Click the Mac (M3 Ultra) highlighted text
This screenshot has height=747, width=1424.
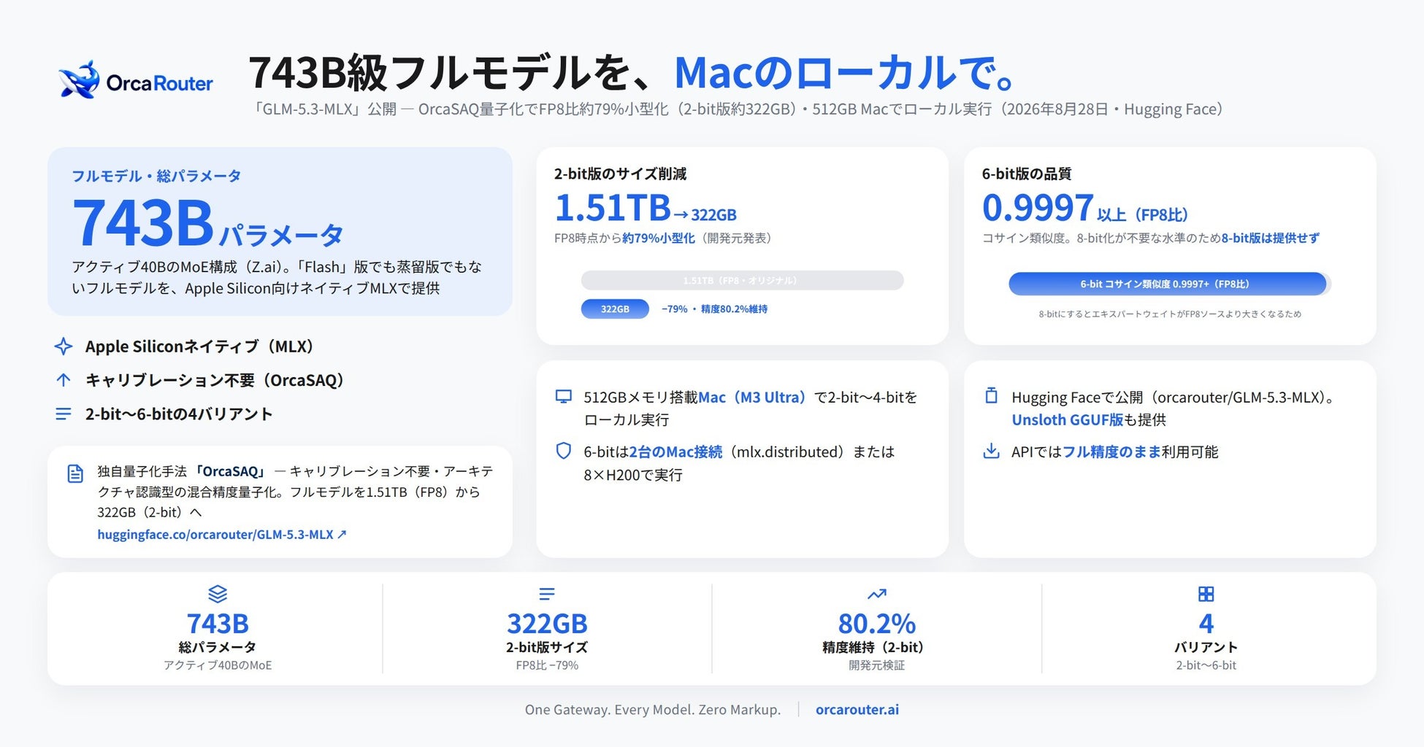point(751,398)
